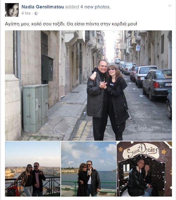176x200 pixels.
Task: Open the post options chevron menu
Action: click(169, 6)
